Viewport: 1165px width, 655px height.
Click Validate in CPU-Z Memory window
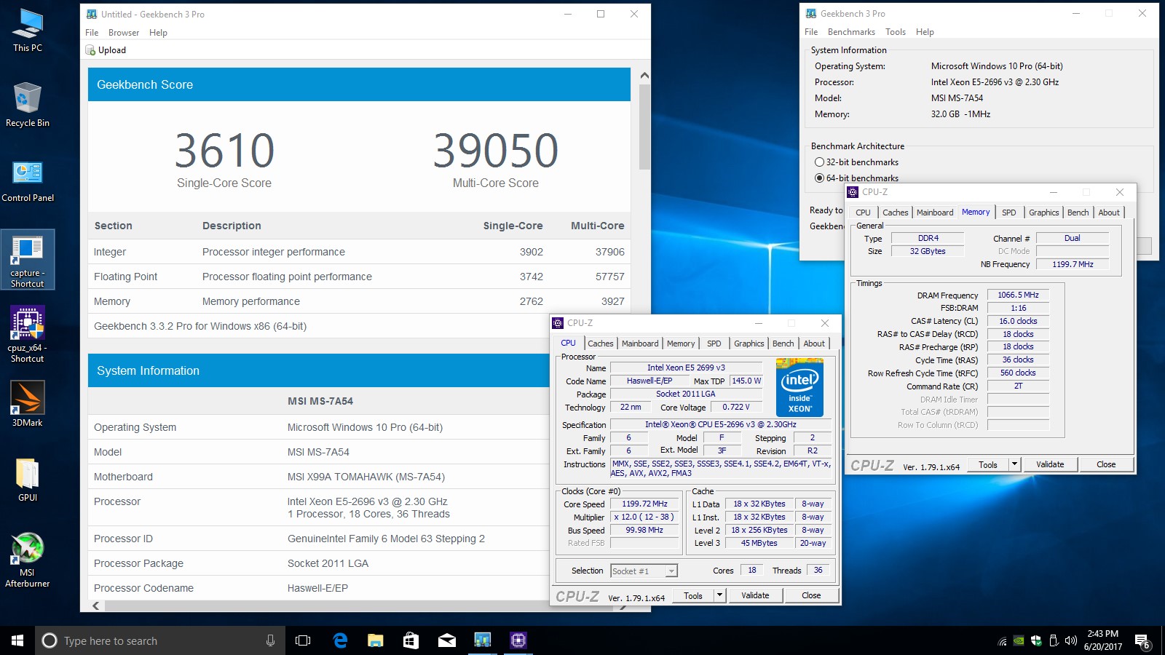(x=1050, y=464)
